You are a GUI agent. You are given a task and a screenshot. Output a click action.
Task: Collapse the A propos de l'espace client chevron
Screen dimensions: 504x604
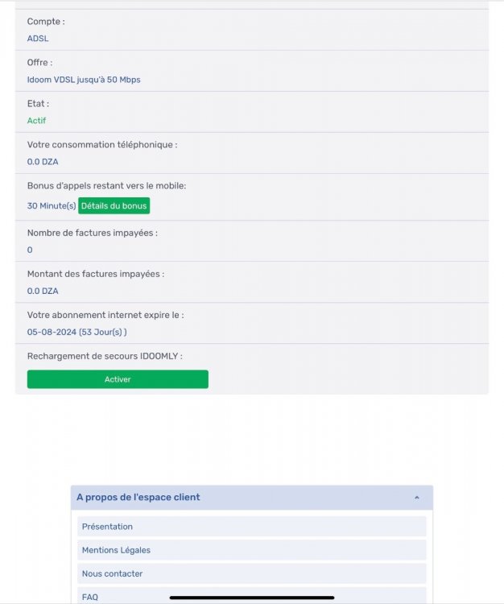point(416,498)
